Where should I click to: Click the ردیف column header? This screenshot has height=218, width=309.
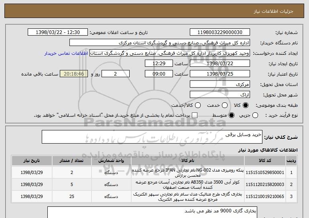click(291, 161)
